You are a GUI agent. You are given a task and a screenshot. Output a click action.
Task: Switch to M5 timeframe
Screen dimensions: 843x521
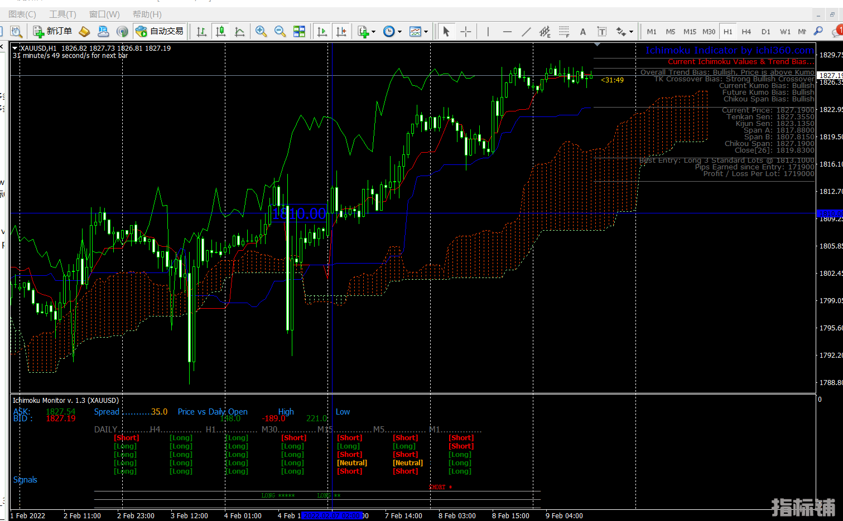pyautogui.click(x=671, y=32)
